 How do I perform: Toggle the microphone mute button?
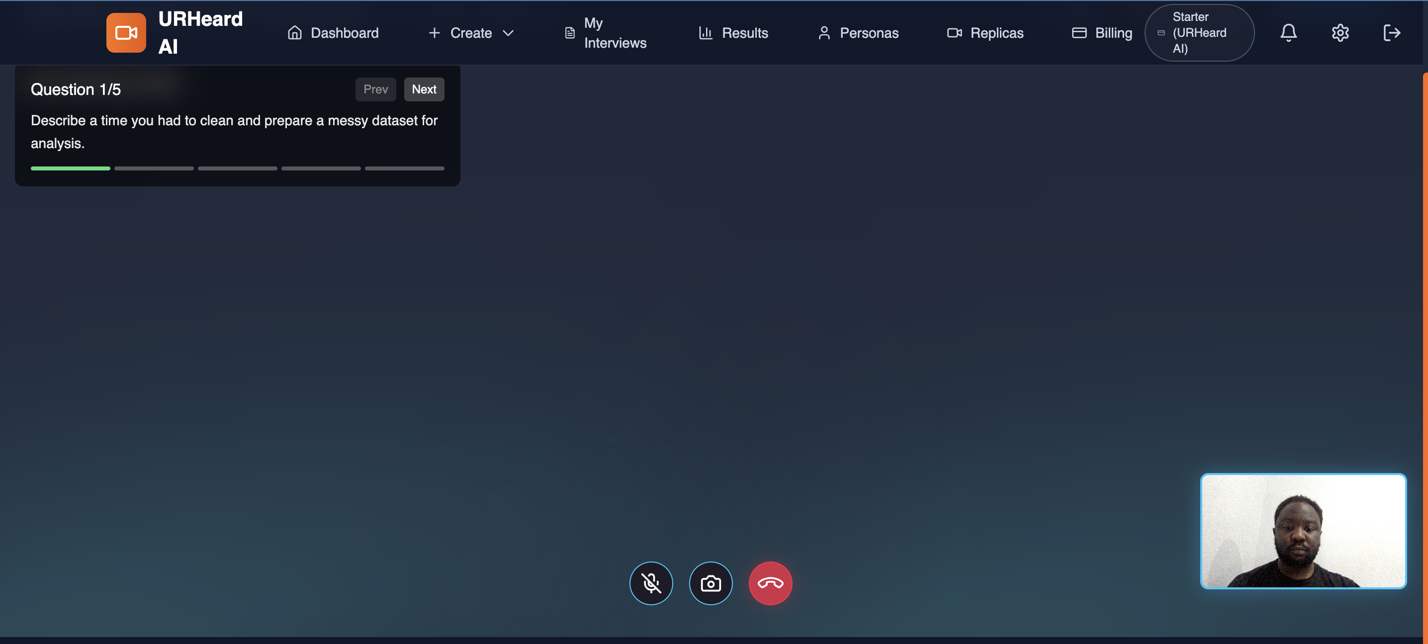651,583
